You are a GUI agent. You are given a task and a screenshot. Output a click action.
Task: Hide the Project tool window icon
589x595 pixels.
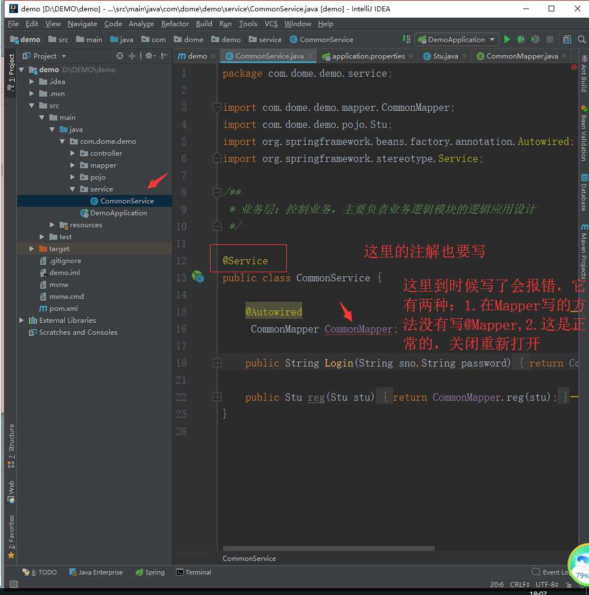pyautogui.click(x=164, y=56)
